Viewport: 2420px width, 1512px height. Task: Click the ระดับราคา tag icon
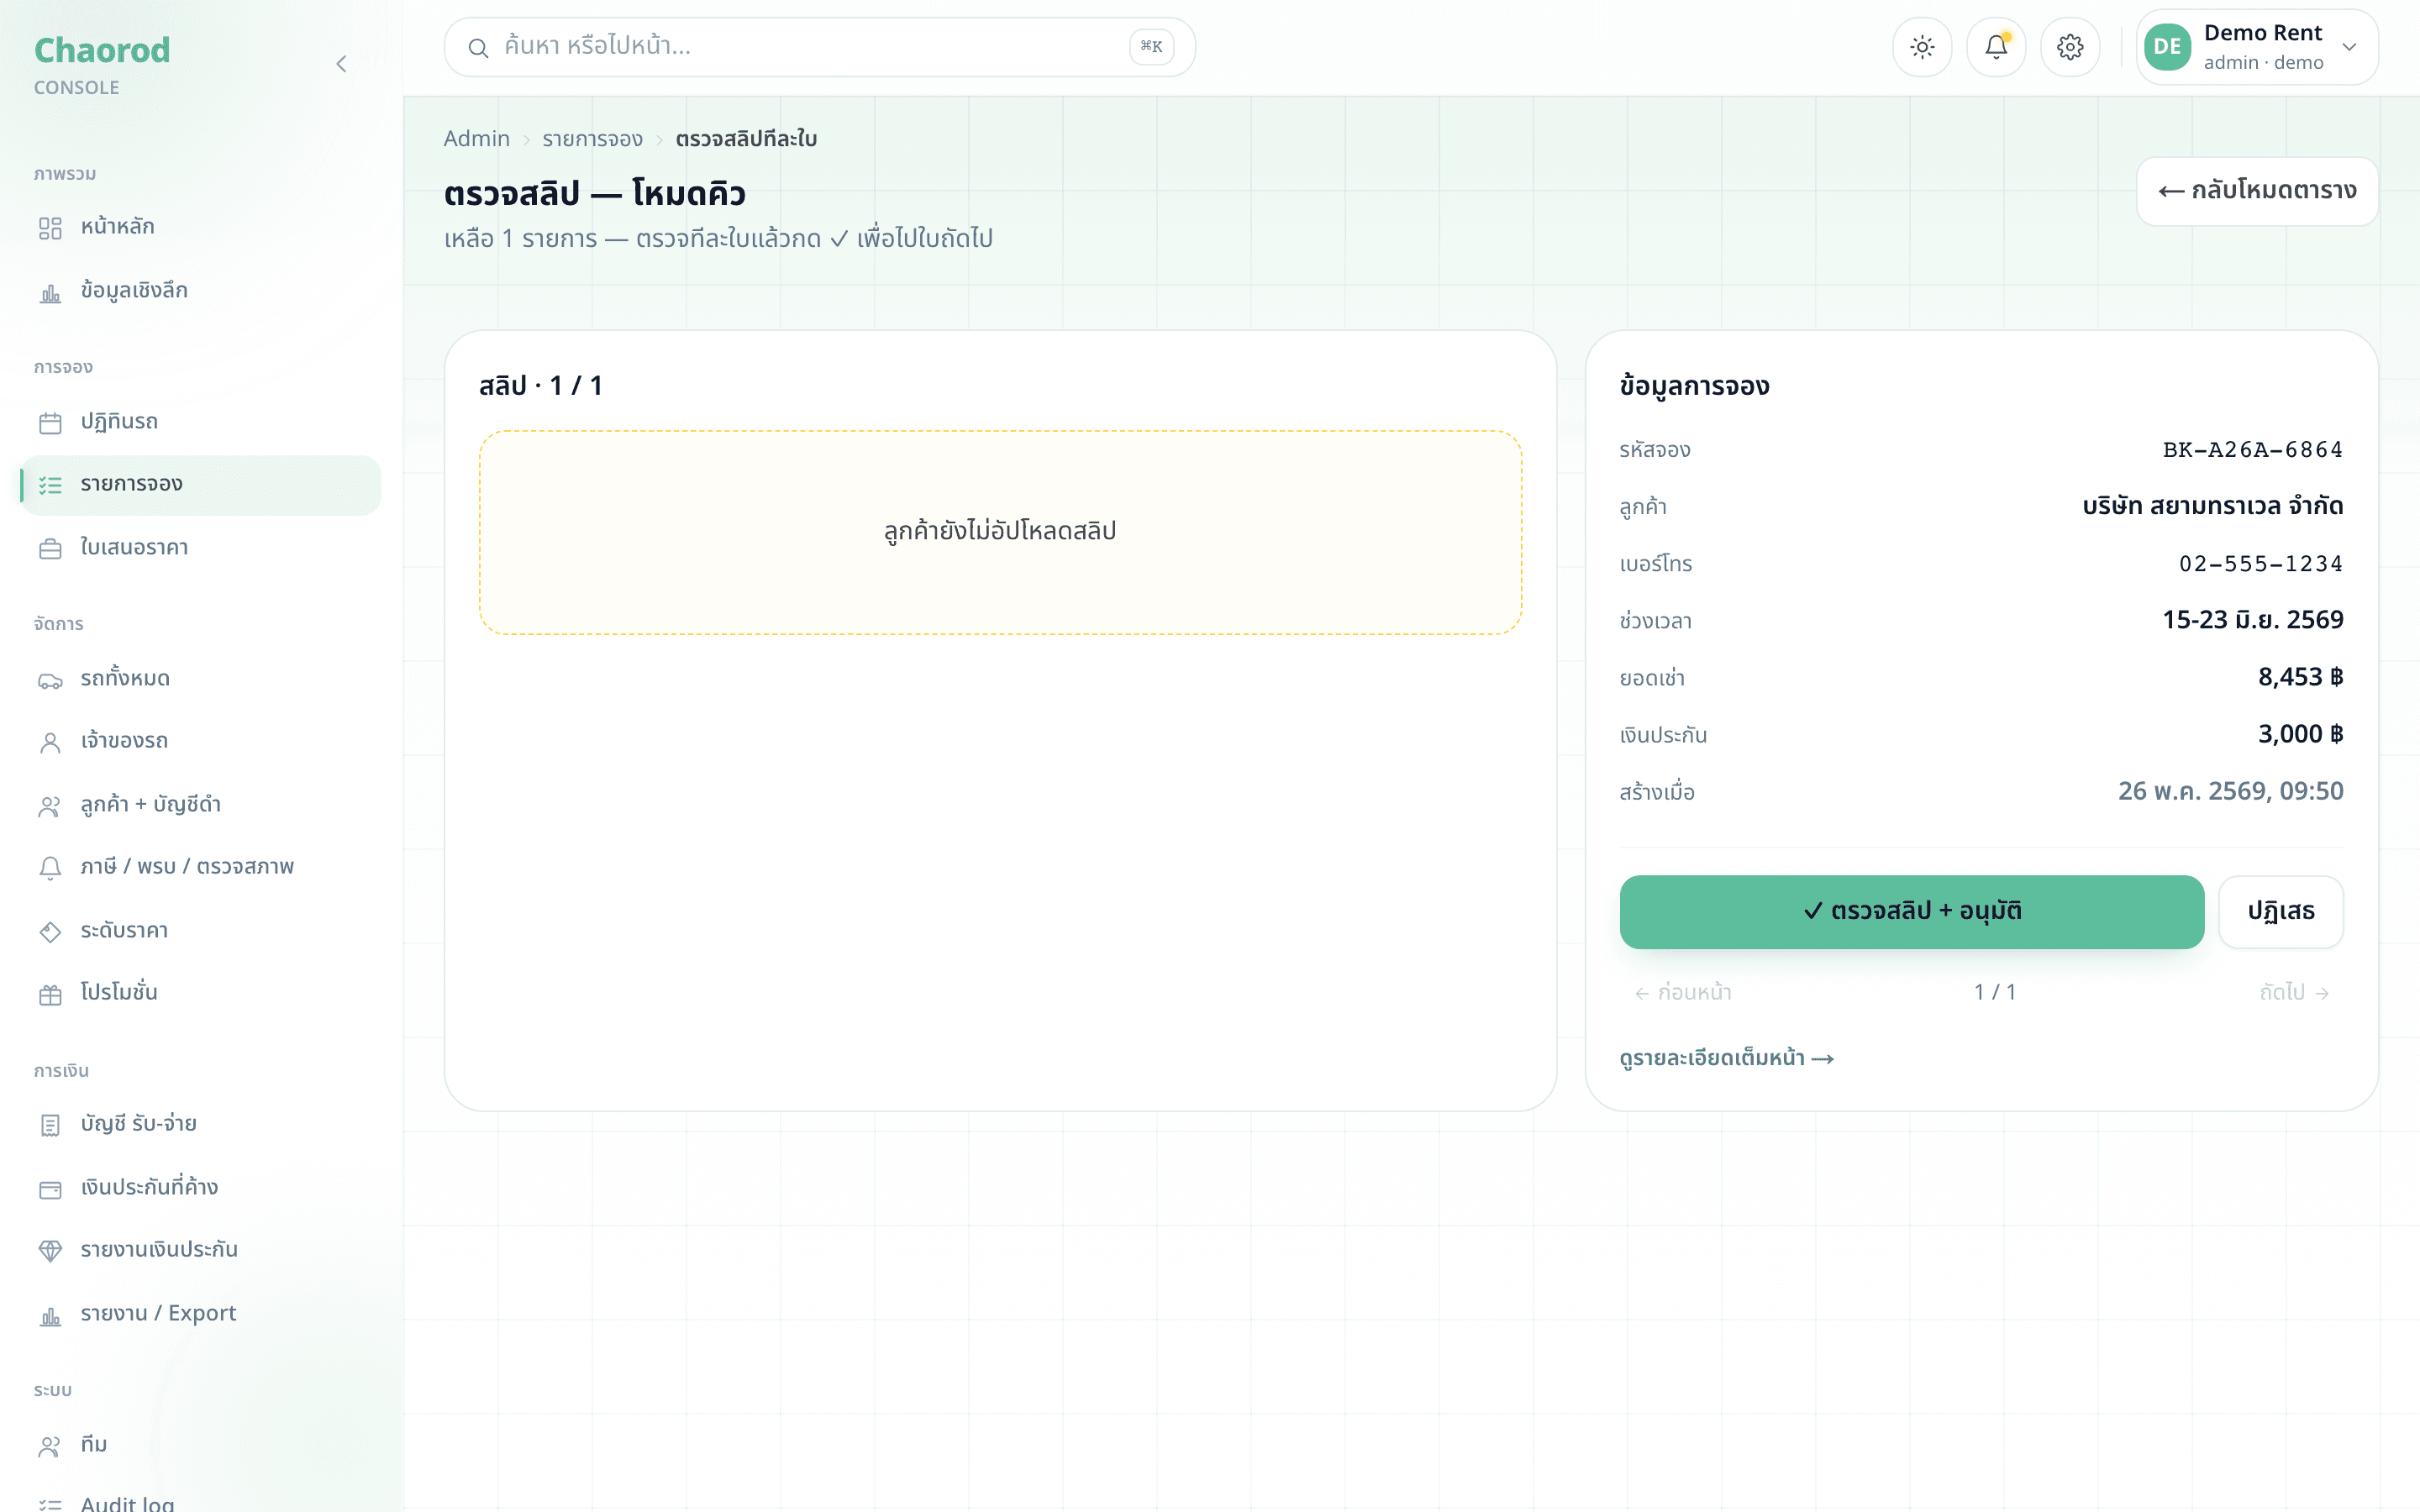(x=50, y=932)
